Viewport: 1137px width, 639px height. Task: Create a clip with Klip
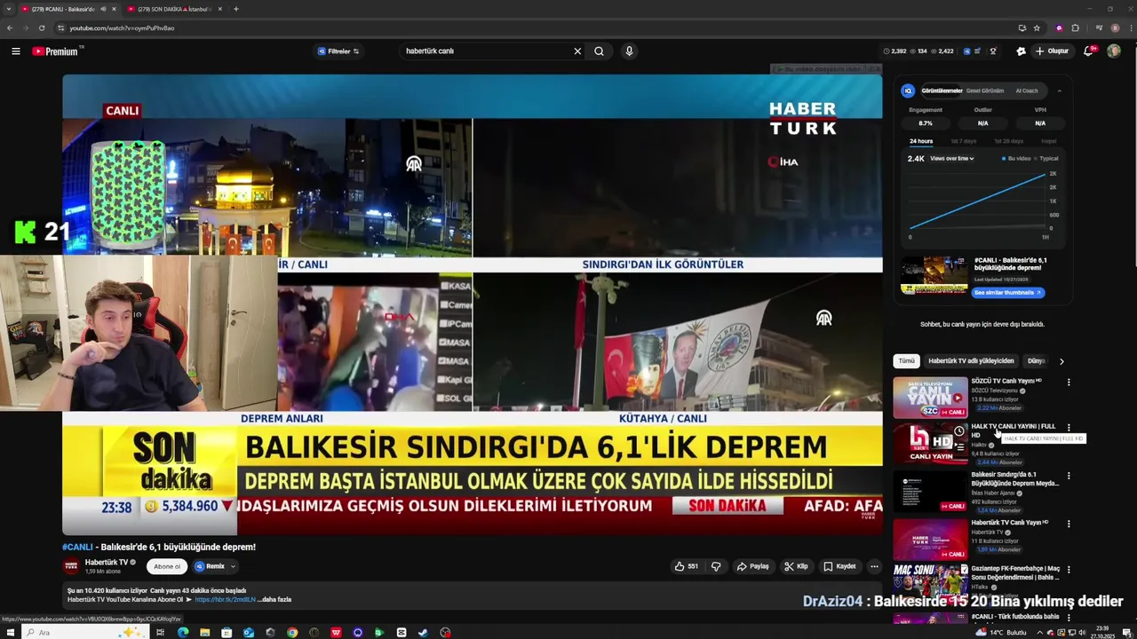tap(796, 566)
